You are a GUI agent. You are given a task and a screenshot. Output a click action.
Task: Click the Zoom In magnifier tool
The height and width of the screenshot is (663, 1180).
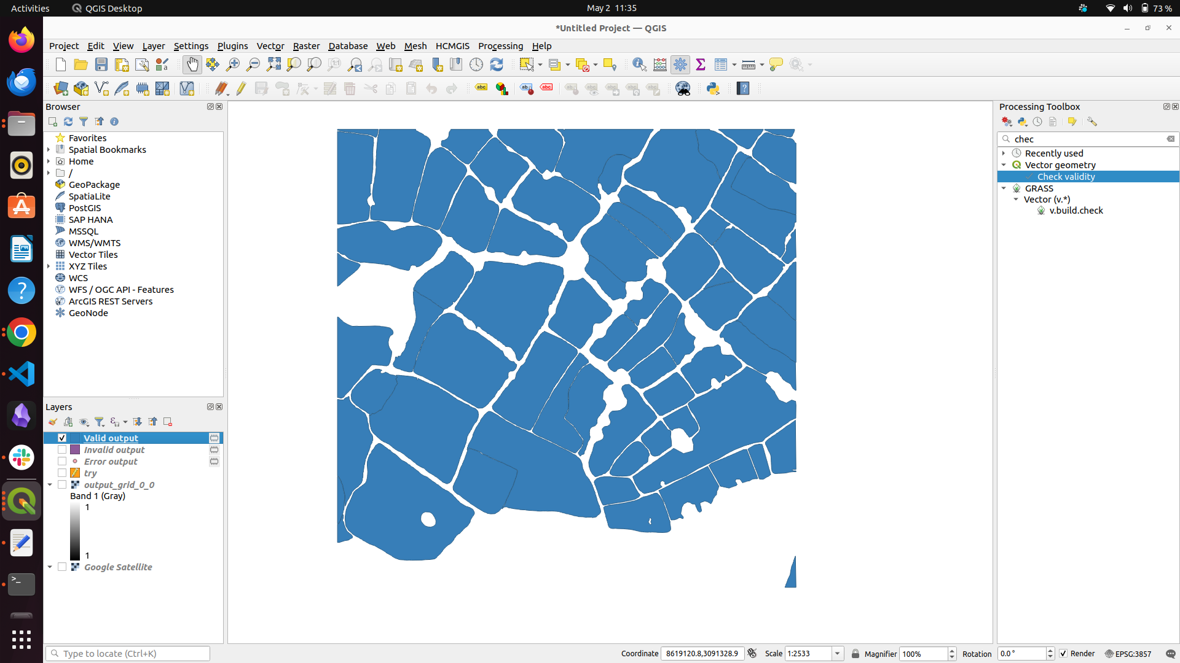(x=233, y=64)
